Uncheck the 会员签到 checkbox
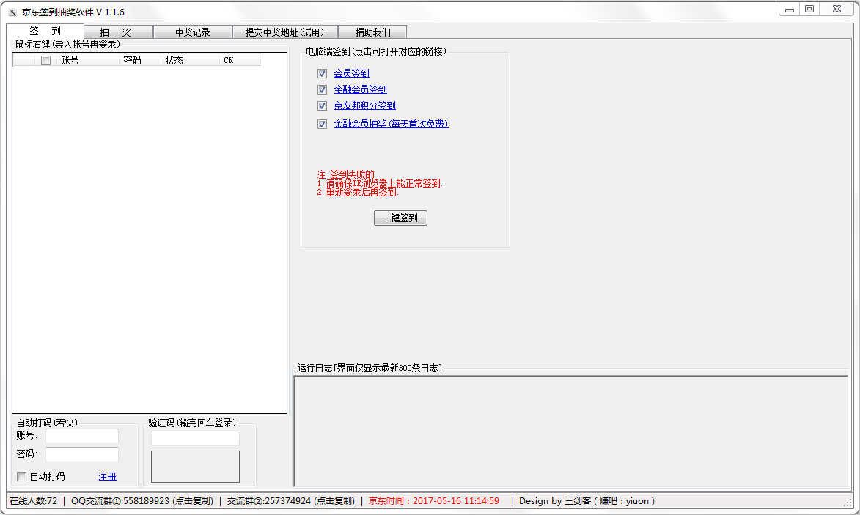This screenshot has width=860, height=515. [322, 73]
